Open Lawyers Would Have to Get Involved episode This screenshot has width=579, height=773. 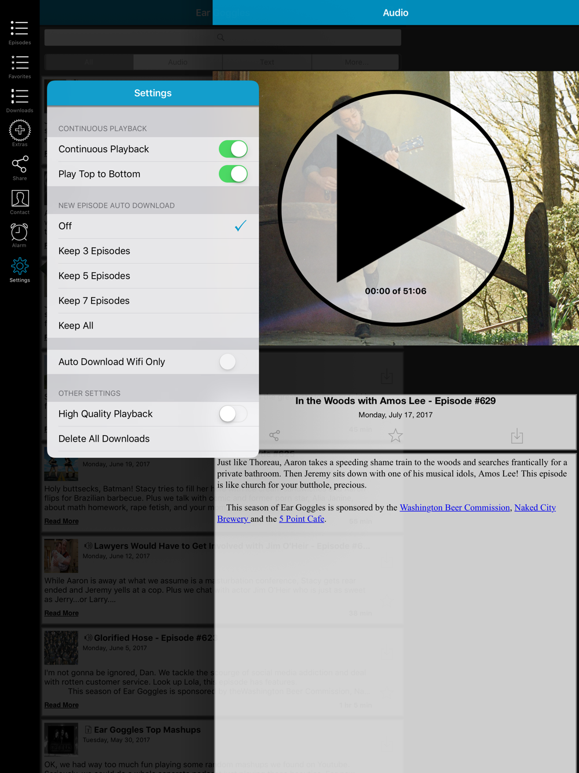(x=232, y=546)
